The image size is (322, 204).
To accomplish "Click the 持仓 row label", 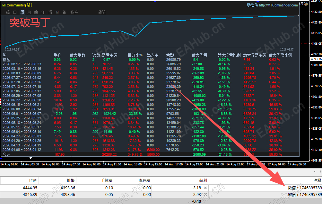I will tap(6, 60).
